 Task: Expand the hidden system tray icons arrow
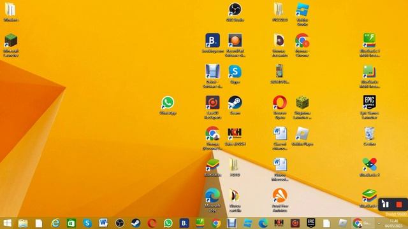(379, 223)
